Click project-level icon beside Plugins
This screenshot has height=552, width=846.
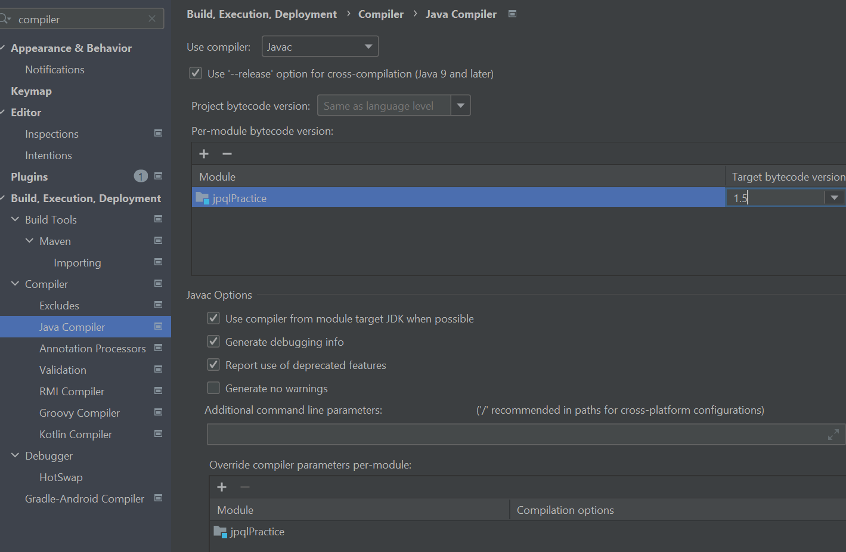click(x=158, y=176)
